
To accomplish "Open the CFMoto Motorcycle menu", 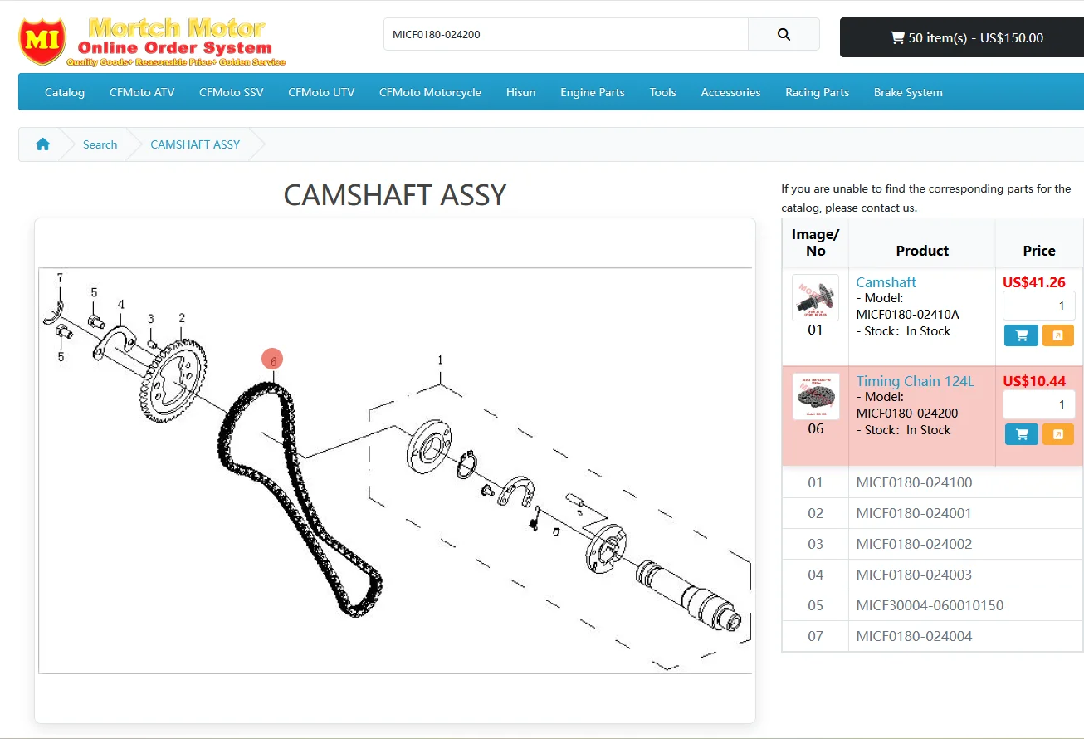I will tap(430, 92).
